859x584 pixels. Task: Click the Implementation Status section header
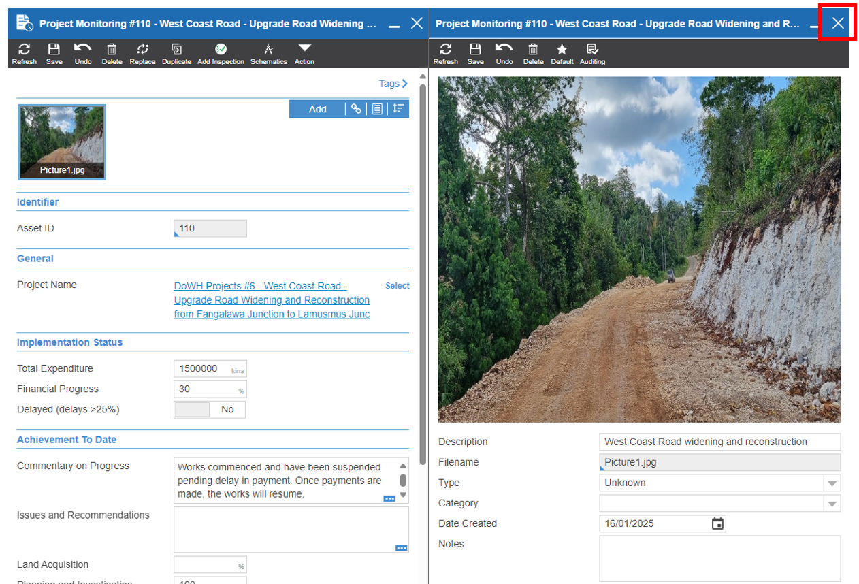[70, 342]
